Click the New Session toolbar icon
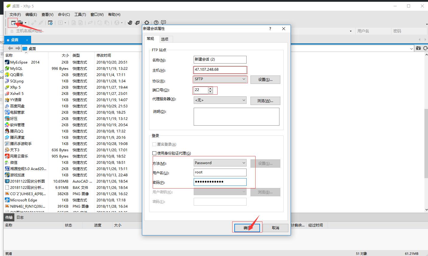The width and height of the screenshot is (428, 256). pos(13,23)
